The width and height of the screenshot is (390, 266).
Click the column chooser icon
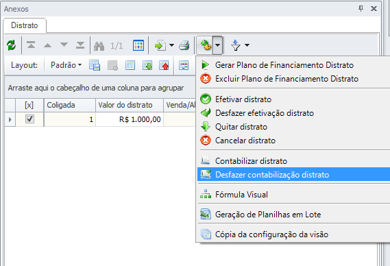pyautogui.click(x=184, y=65)
